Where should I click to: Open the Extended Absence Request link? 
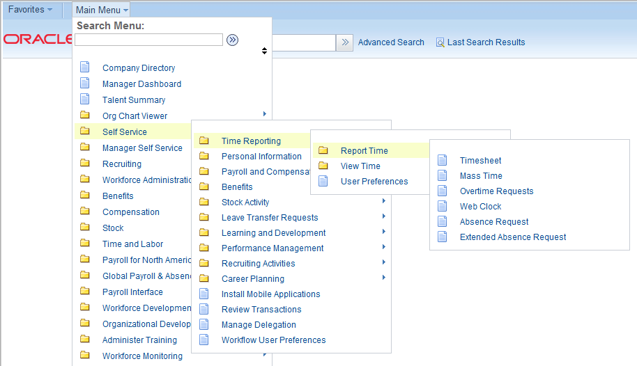[513, 237]
